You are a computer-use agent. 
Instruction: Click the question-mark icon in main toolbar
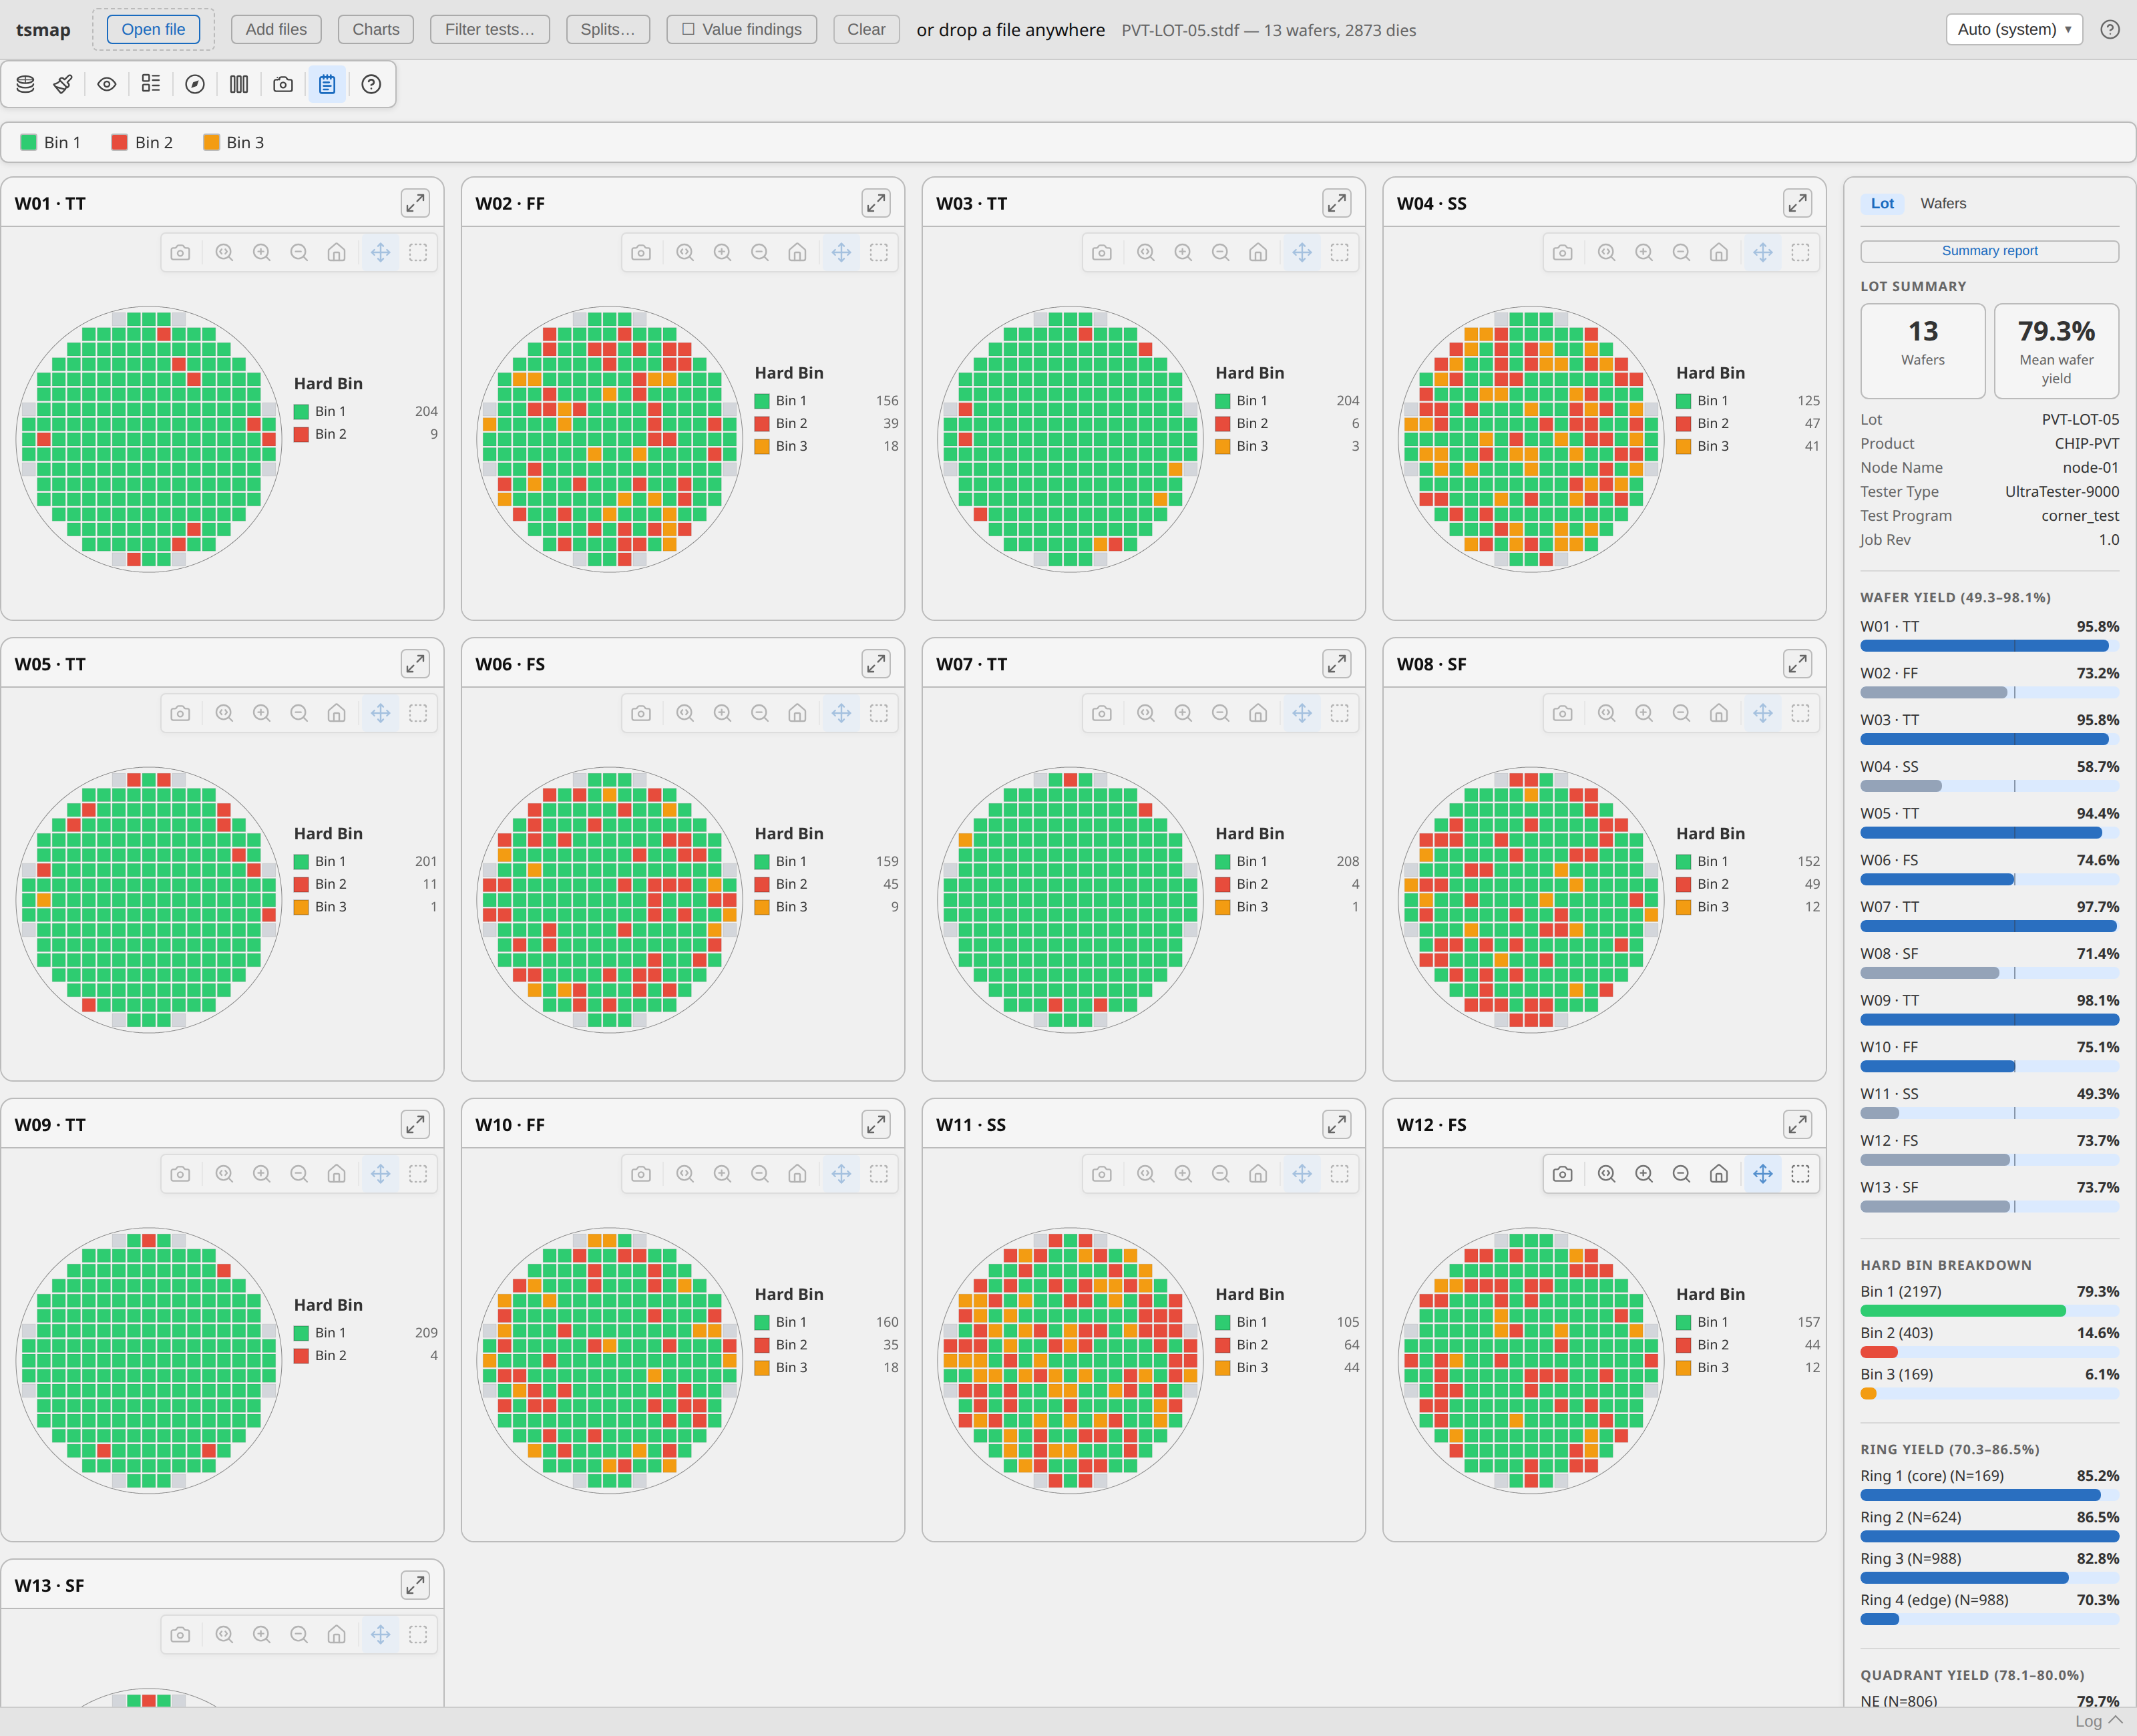click(x=371, y=84)
